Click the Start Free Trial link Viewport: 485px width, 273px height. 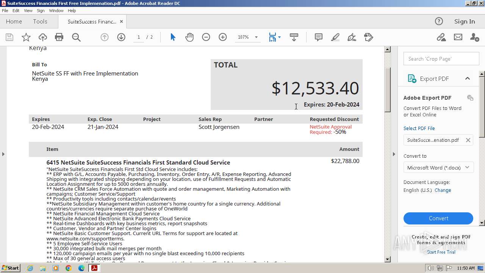(441, 252)
